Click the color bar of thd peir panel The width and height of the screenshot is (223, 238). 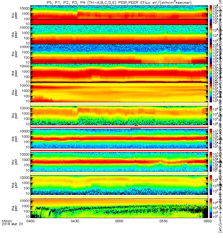point(211,185)
